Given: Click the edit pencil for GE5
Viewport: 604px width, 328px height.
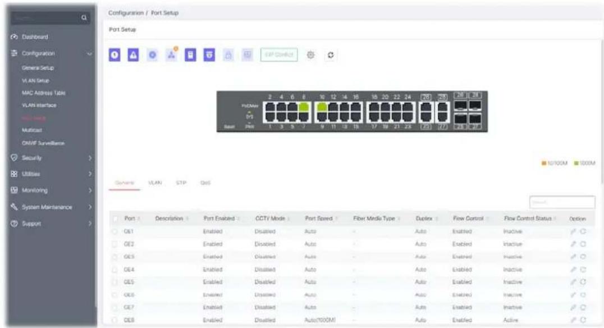Looking at the screenshot, I should [573, 282].
